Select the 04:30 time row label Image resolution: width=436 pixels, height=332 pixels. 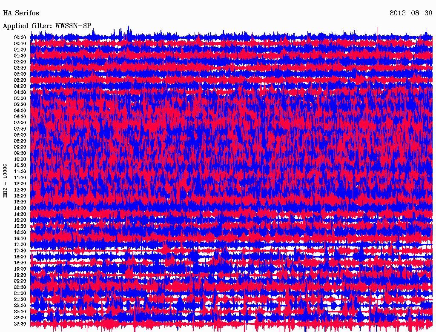tap(20, 92)
